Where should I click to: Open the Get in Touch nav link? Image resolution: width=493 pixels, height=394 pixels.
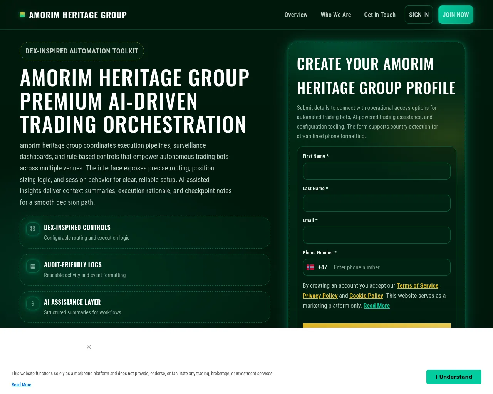(380, 15)
